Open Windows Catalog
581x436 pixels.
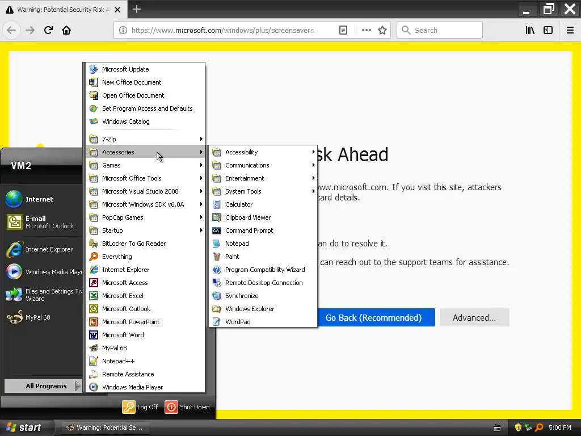145,121
